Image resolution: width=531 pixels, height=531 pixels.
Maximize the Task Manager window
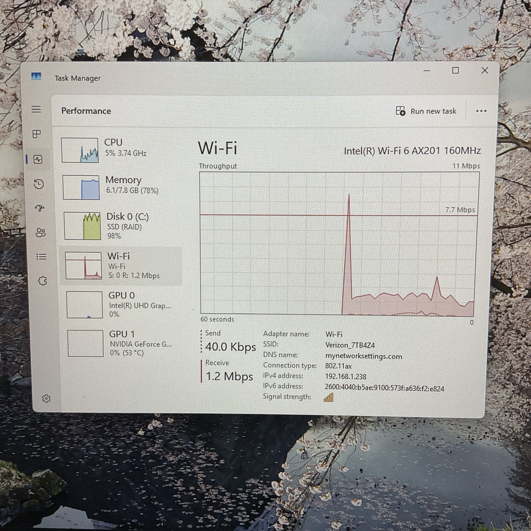point(455,70)
